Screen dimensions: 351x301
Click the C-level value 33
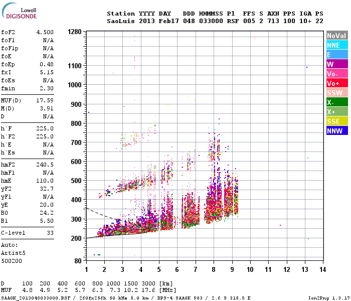click(50, 233)
